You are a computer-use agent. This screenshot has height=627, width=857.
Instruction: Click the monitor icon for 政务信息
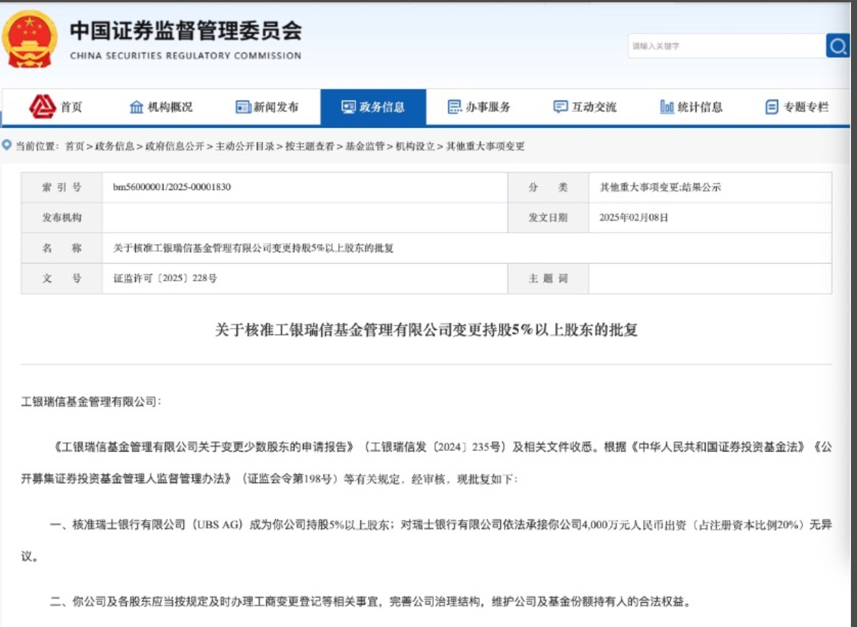coord(348,107)
